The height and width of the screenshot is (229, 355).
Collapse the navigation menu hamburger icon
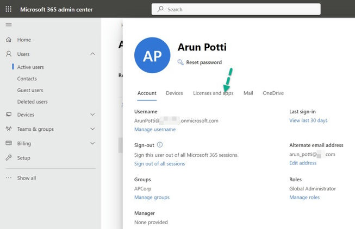coord(9,24)
